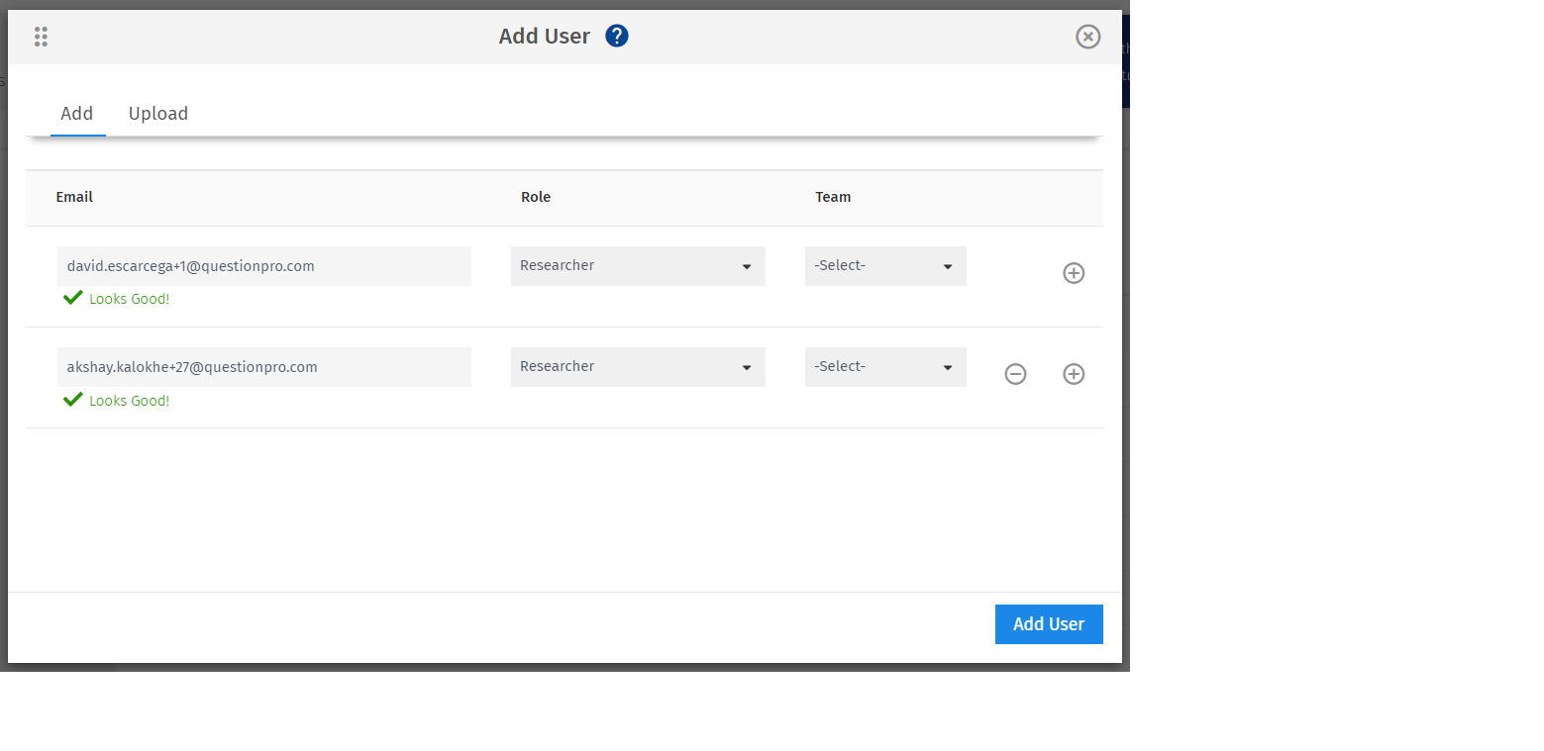Viewport: 1544px width, 751px height.
Task: Close the Add User dialog
Action: [1087, 37]
